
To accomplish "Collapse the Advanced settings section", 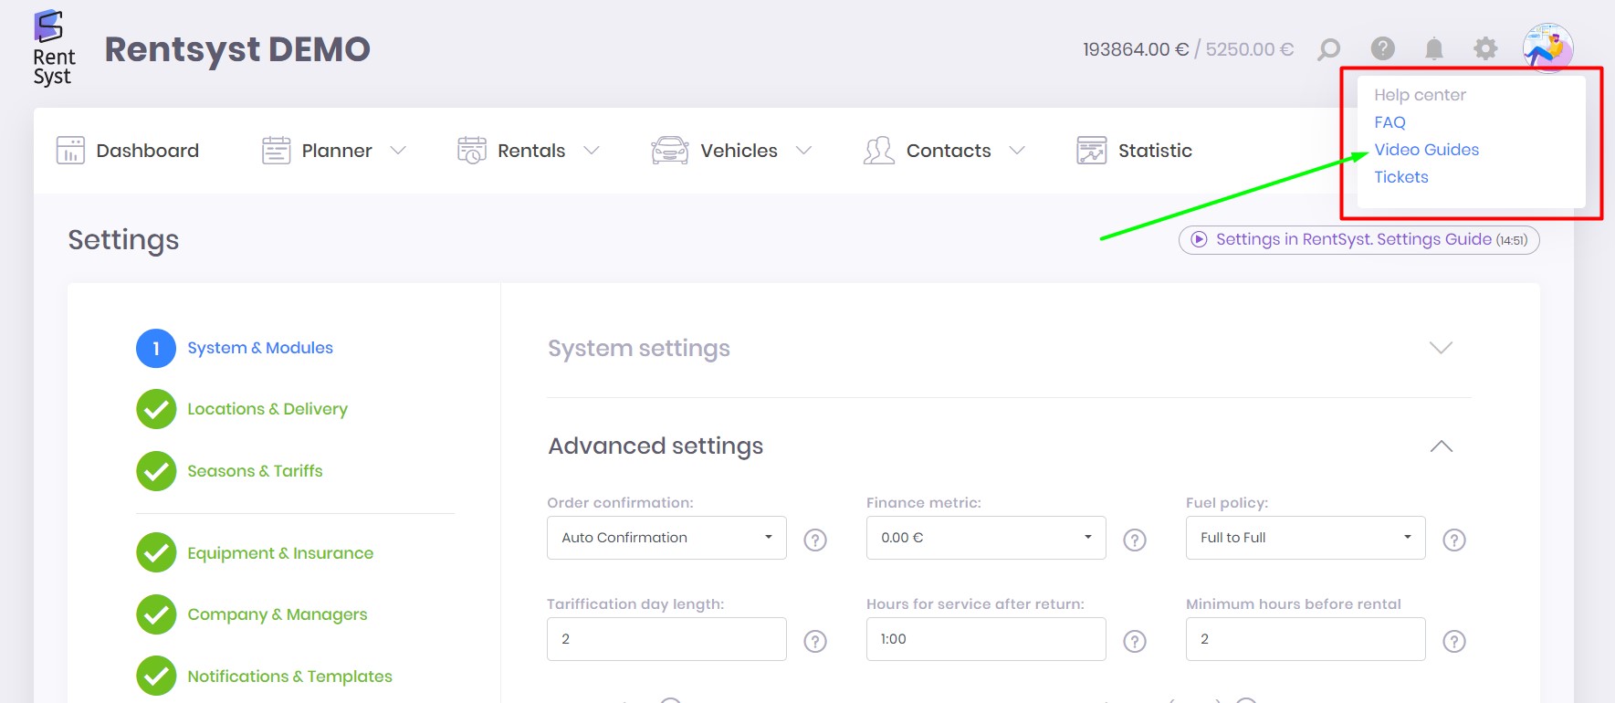I will 1441,446.
